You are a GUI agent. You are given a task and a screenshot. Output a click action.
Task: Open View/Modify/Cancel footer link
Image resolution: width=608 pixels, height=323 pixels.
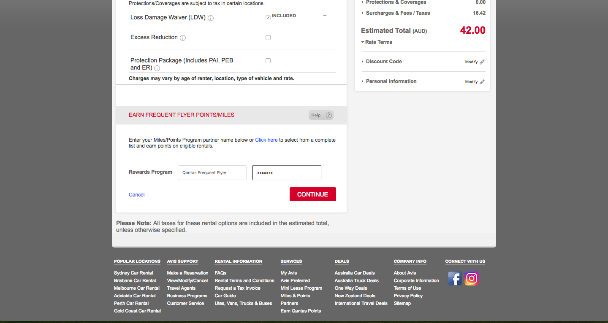pos(187,280)
